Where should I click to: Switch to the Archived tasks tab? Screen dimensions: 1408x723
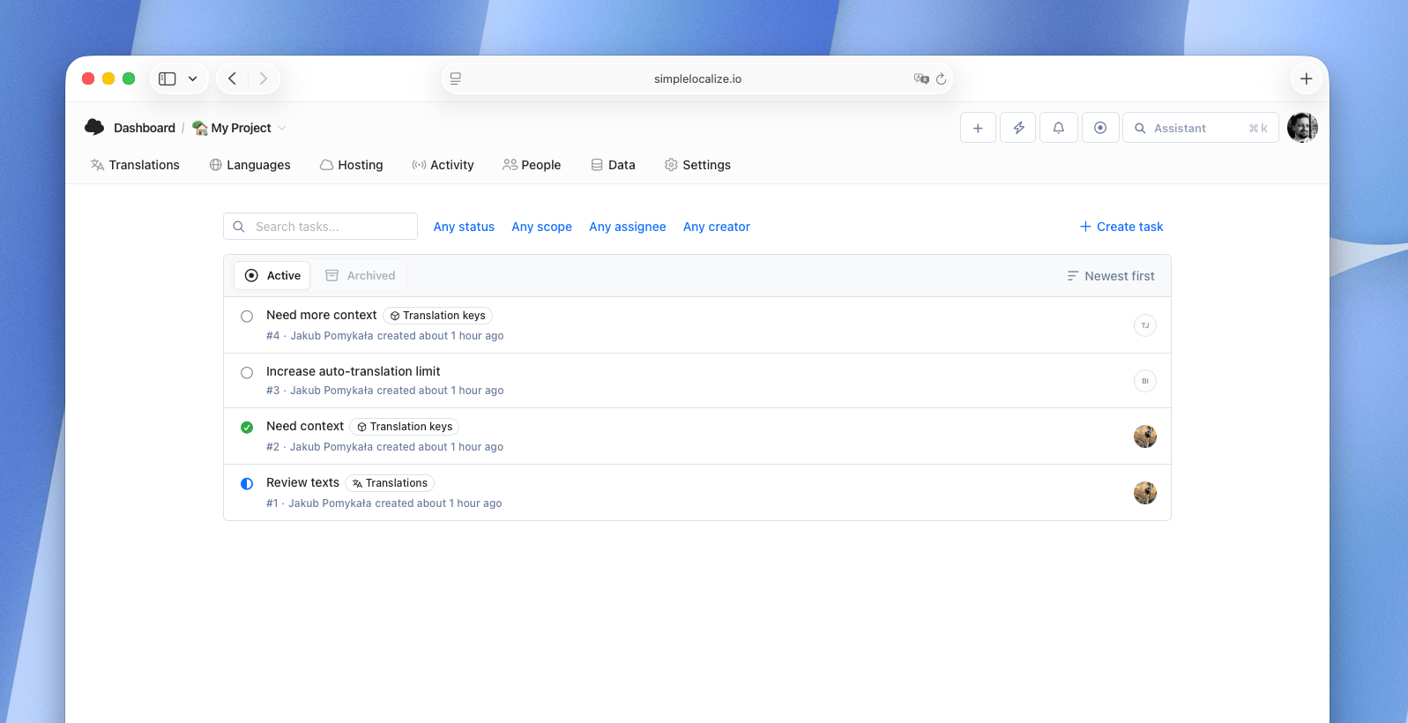pyautogui.click(x=361, y=276)
